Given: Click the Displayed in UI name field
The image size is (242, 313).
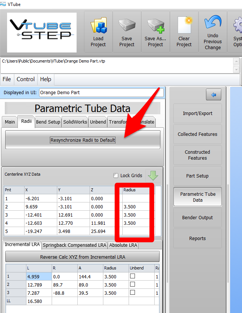Looking at the screenshot, I should pos(101,93).
